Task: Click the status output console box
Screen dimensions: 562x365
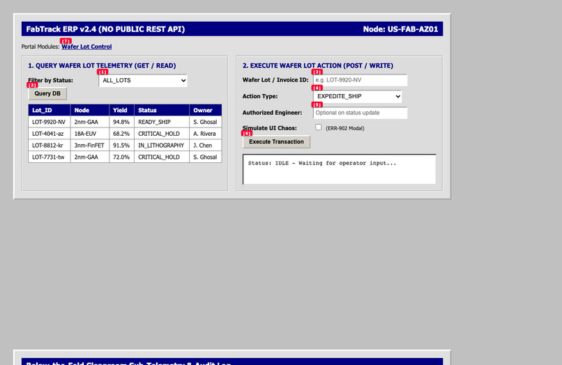Action: point(340,169)
